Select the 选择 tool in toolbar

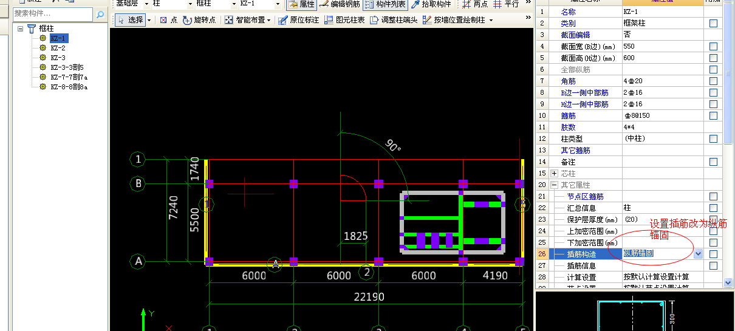click(130, 20)
